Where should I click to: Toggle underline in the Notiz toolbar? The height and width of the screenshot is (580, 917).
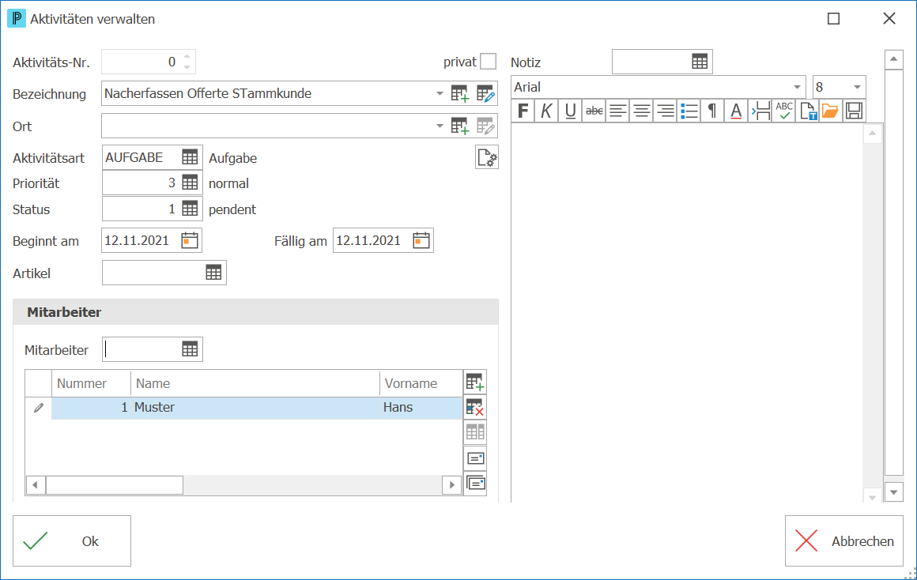tap(570, 111)
